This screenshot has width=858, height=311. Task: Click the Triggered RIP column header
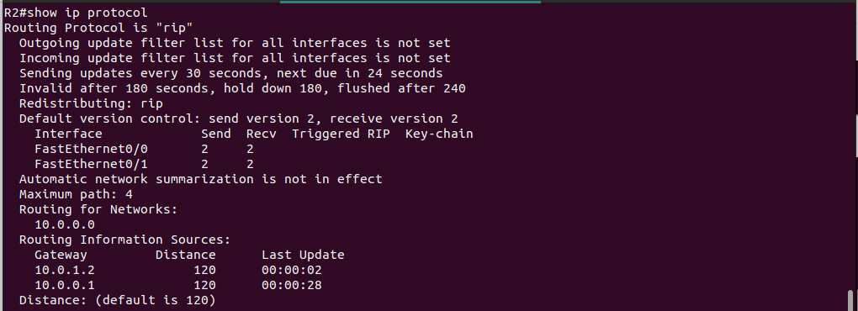(x=341, y=134)
